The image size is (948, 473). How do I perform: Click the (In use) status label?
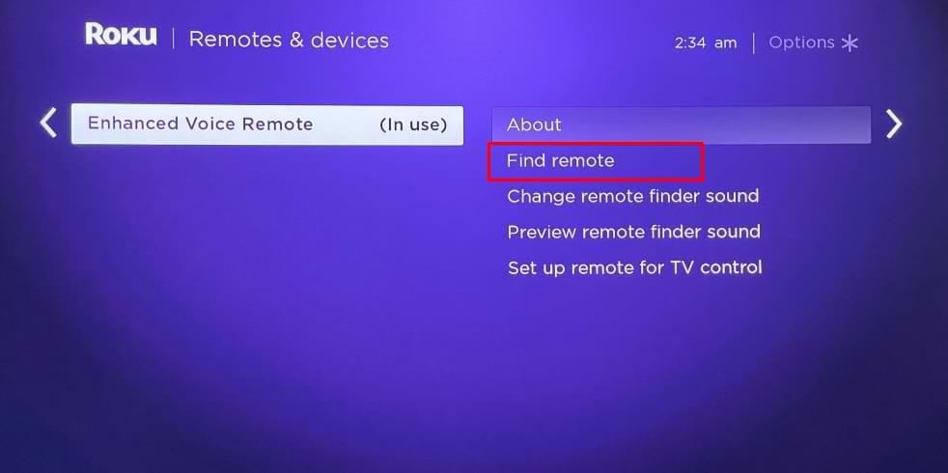pos(413,125)
